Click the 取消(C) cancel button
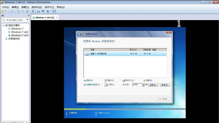Viewport: 219px width, 123px height. pos(165,85)
